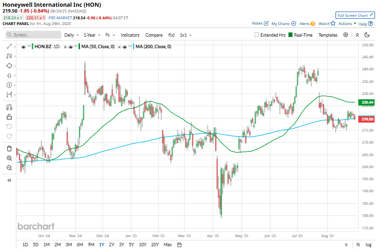Viewport: 377px width, 252px height.
Task: Select the arrow marker tool
Action: point(9,76)
